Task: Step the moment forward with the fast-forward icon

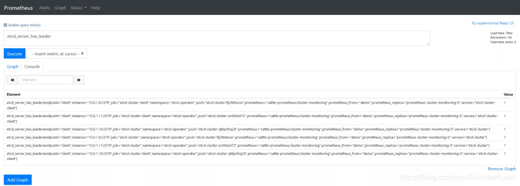Action: (79, 80)
